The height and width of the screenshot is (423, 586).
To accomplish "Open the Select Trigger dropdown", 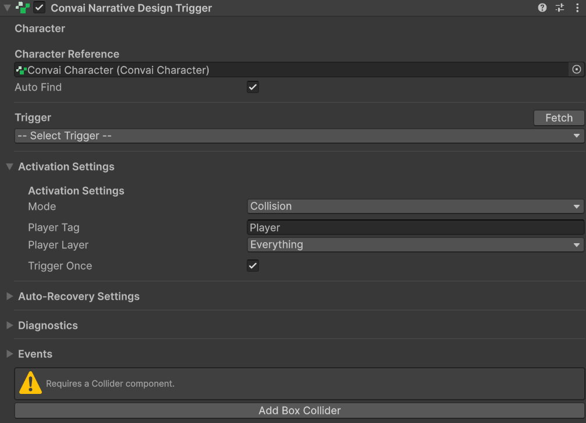I will coord(299,136).
